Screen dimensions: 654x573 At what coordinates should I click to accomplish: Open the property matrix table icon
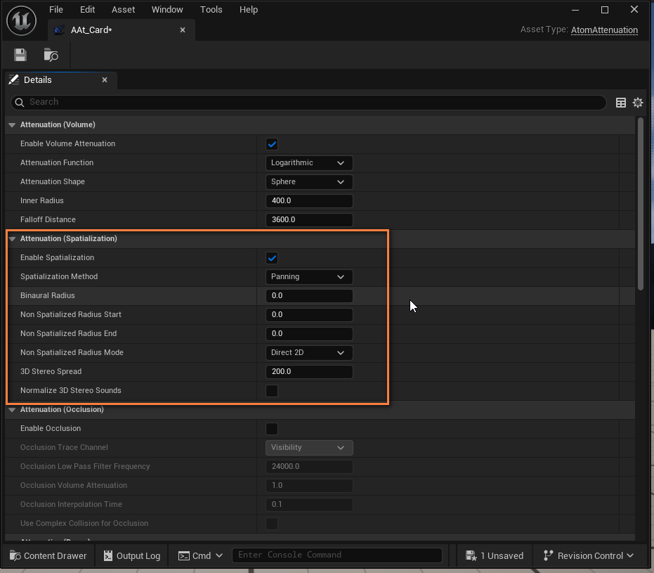coord(621,102)
